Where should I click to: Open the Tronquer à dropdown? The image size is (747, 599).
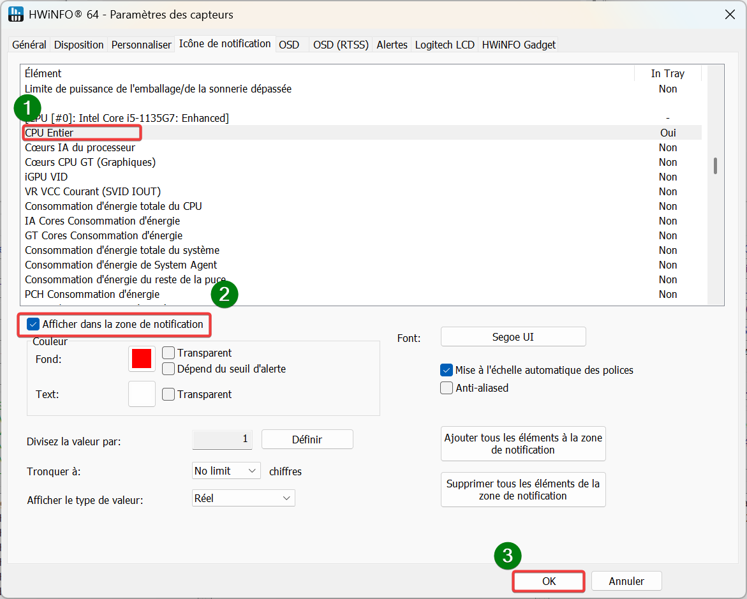226,471
